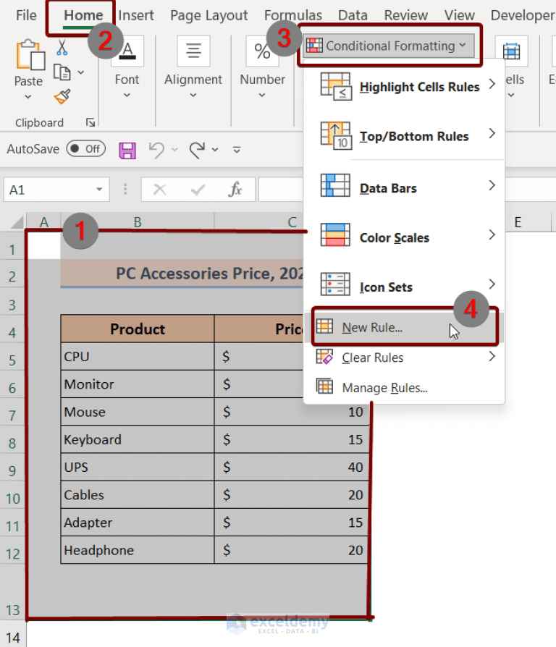The width and height of the screenshot is (556, 647).
Task: Switch to the Data tab
Action: click(x=353, y=15)
